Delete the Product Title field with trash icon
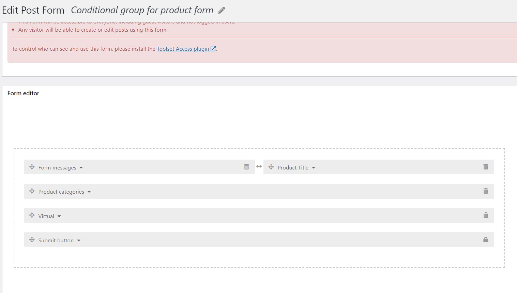Viewport: 517px width, 293px height. 486,167
